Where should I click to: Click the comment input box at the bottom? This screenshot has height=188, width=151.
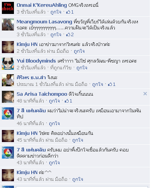(x=82, y=187)
